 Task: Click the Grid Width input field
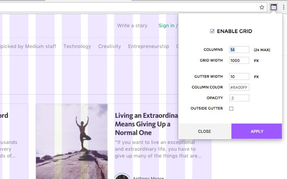[x=239, y=60]
